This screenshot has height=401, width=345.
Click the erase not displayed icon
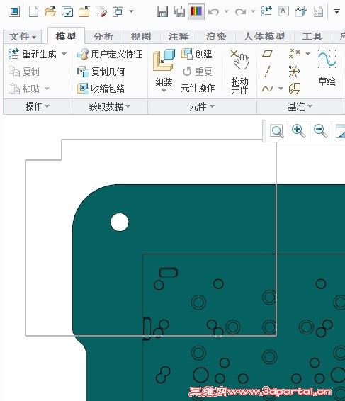101,11
